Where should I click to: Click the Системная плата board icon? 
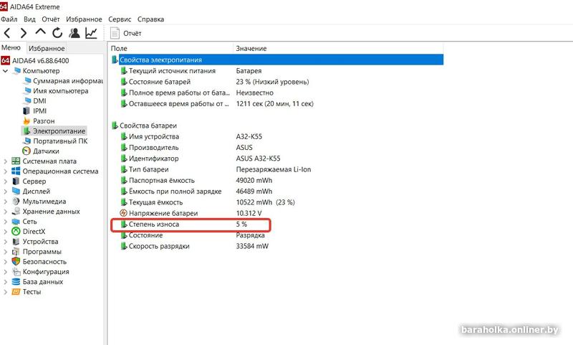[x=16, y=161]
